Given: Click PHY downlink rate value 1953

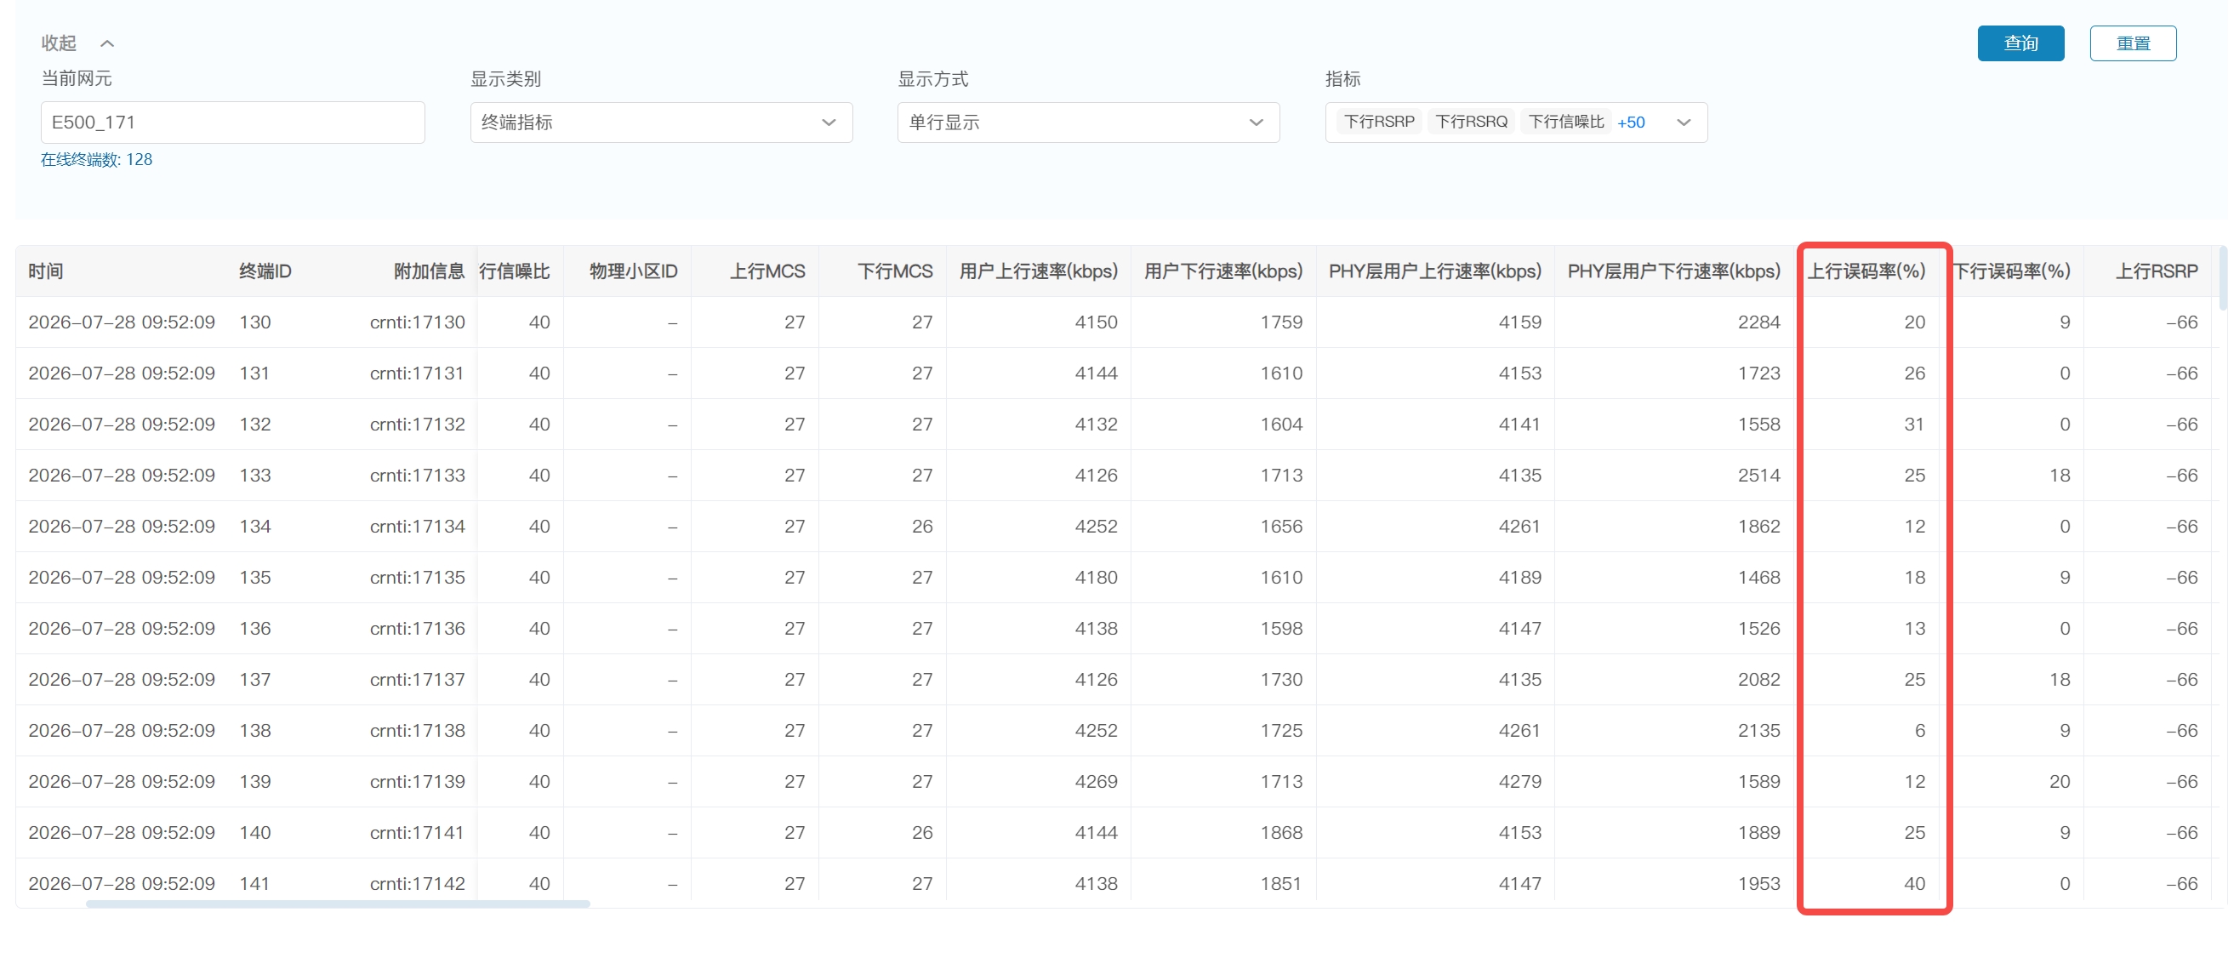Looking at the screenshot, I should point(1758,884).
